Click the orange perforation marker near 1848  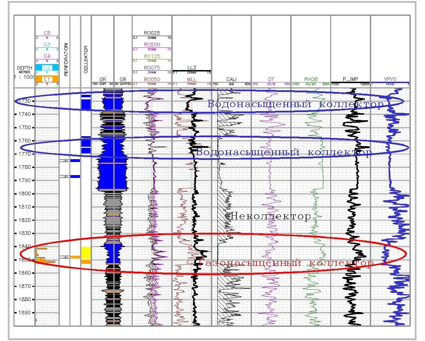[75, 257]
